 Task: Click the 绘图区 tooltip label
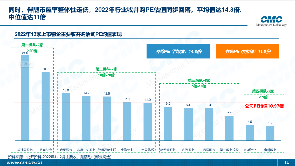[26, 65]
